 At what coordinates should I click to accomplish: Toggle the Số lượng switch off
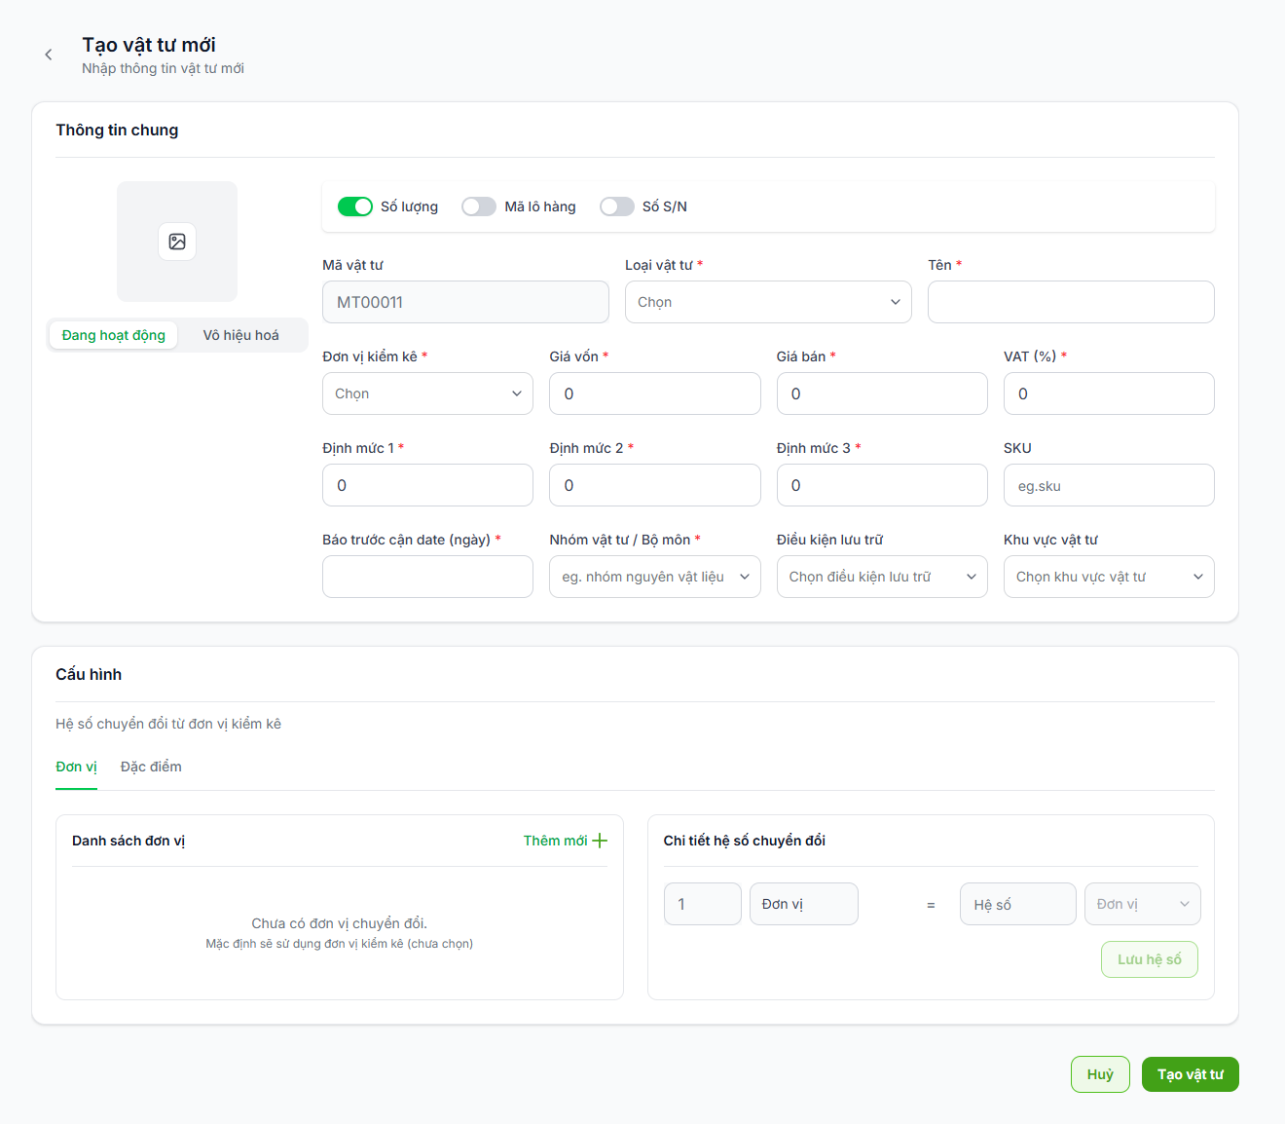[355, 206]
